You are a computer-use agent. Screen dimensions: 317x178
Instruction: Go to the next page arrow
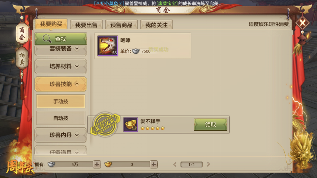[208, 164]
